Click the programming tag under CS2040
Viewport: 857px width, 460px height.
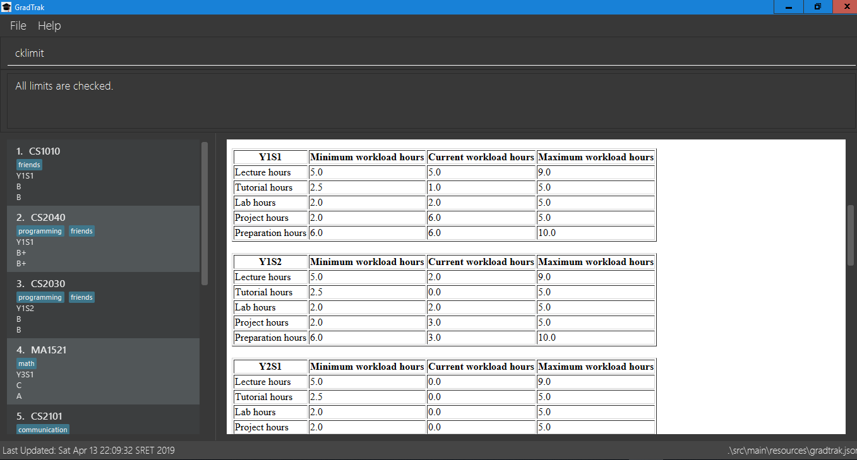click(40, 231)
